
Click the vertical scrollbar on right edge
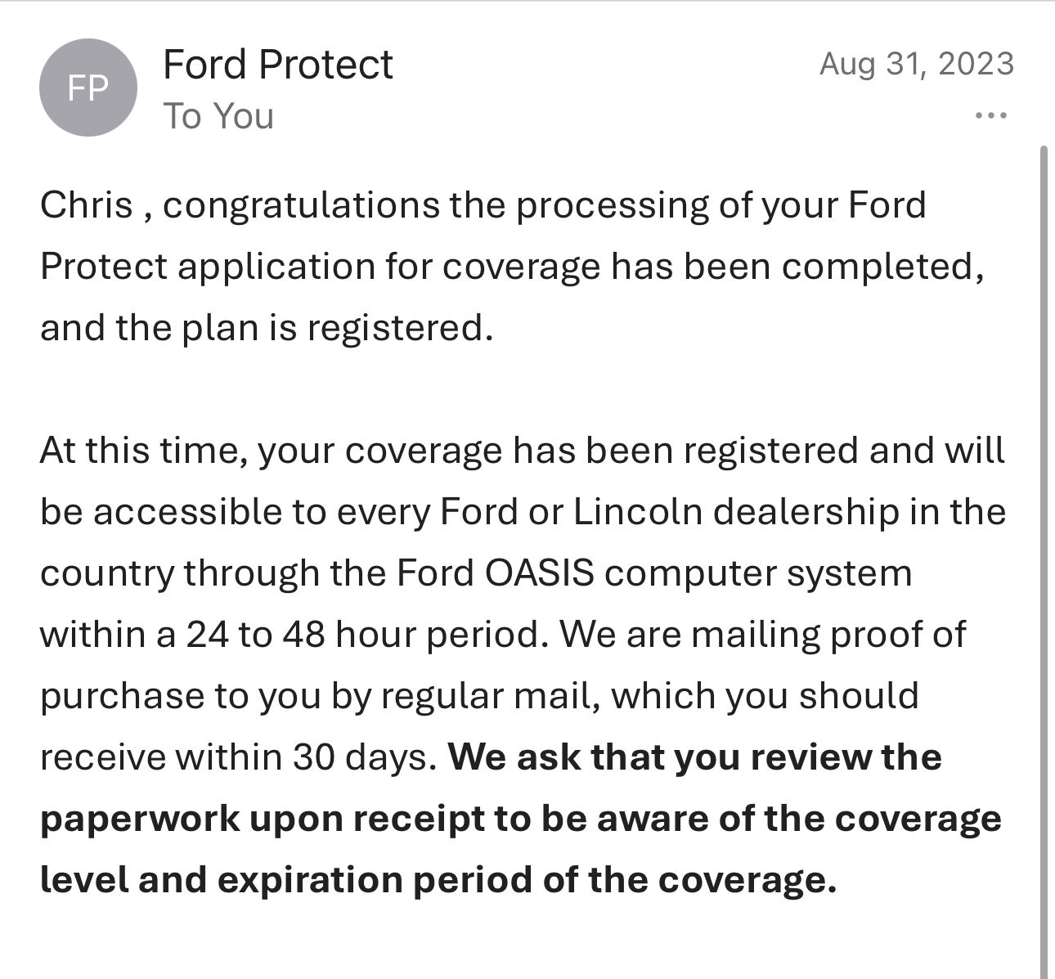1044,556
